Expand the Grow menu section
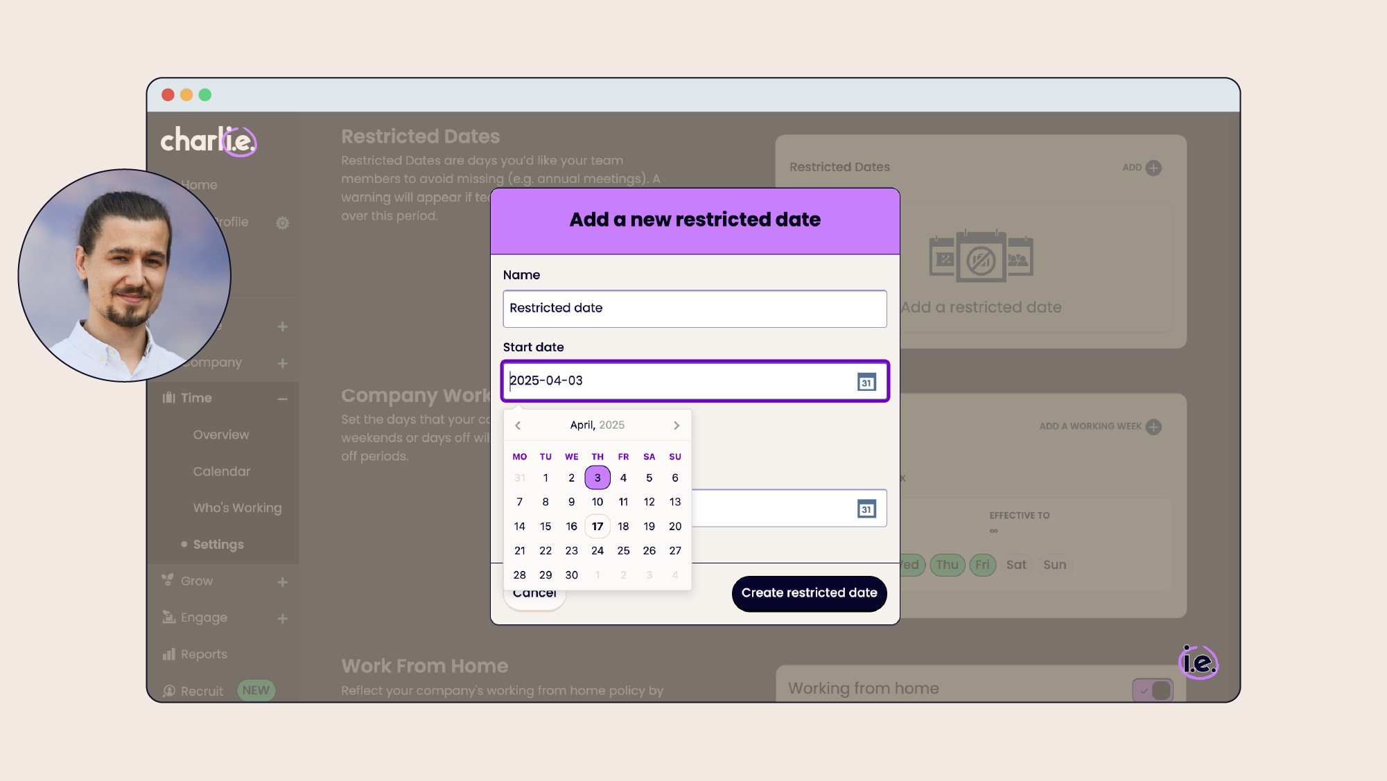This screenshot has width=1387, height=781. point(282,582)
